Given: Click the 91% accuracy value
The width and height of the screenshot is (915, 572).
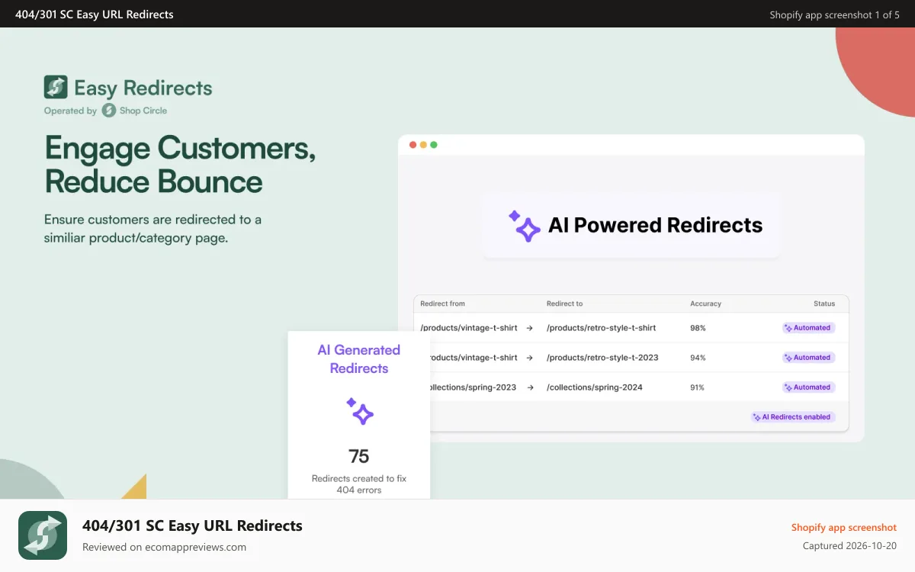Looking at the screenshot, I should [698, 387].
